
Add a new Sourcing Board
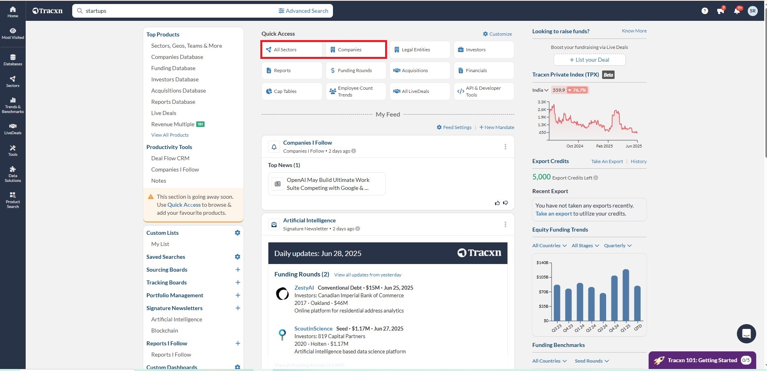point(237,270)
